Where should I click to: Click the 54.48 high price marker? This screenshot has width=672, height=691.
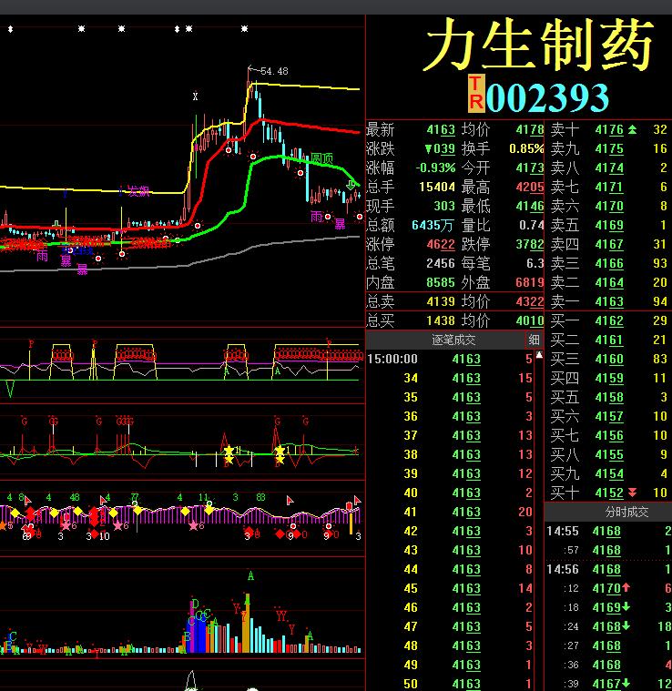click(x=274, y=71)
